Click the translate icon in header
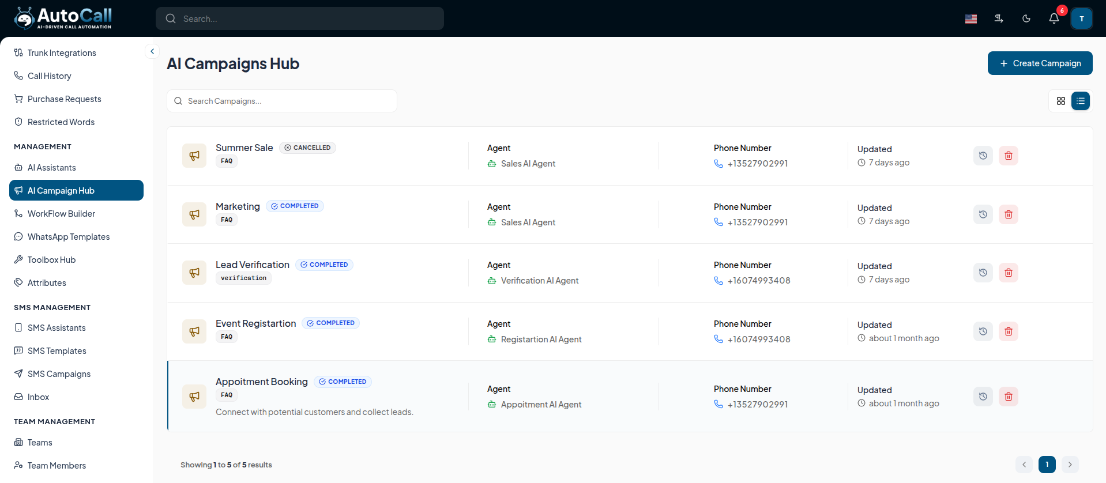Viewport: 1106px width, 483px height. click(x=999, y=18)
